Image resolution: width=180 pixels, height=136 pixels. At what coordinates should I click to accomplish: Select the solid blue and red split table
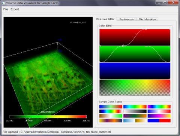tap(159, 120)
